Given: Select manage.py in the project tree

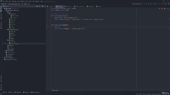Looking at the screenshot, I should coord(12,49).
